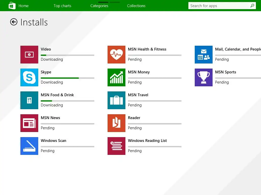Click the MSN Travel title
Screen dimensions: 261x195
138,95
